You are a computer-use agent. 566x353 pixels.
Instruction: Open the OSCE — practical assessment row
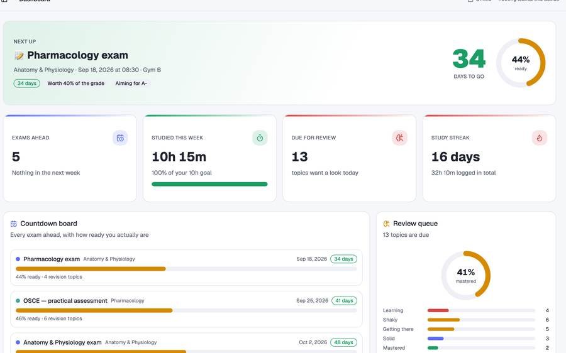point(186,310)
